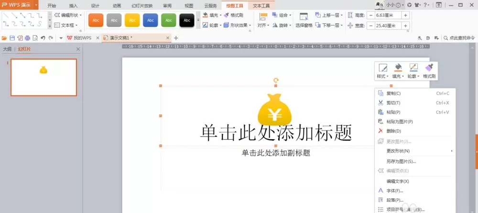This screenshot has height=213, width=478.
Task: Open the Edit Shape (编辑形状) dropdown
Action: pyautogui.click(x=68, y=15)
